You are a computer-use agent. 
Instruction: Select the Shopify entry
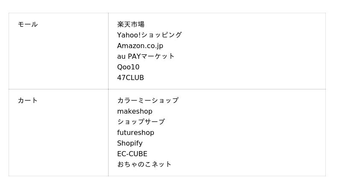(130, 143)
